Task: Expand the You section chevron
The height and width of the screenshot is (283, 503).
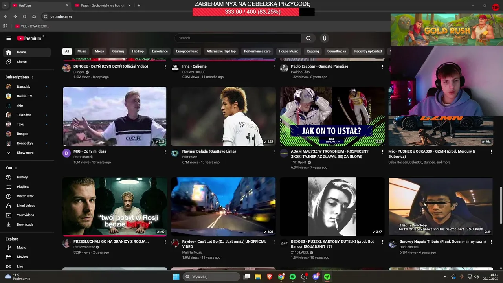Action: (x=16, y=168)
